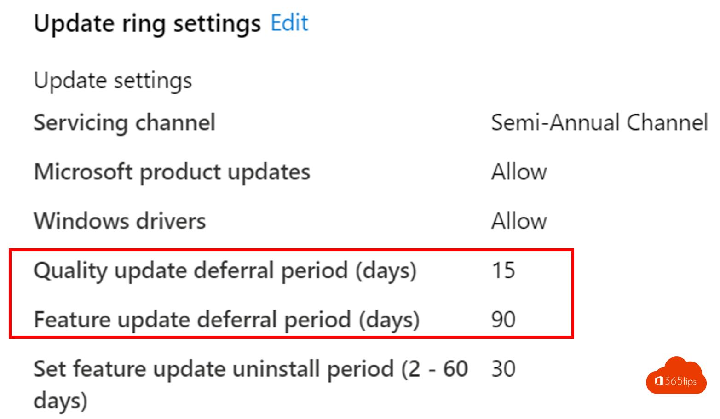720x419 pixels.
Task: Click the Update settings subheading
Action: (113, 81)
